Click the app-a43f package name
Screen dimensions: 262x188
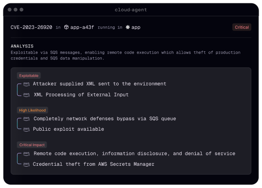[82, 27]
